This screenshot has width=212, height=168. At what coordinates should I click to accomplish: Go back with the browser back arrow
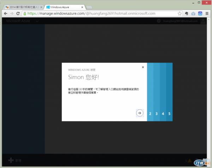tap(6, 13)
